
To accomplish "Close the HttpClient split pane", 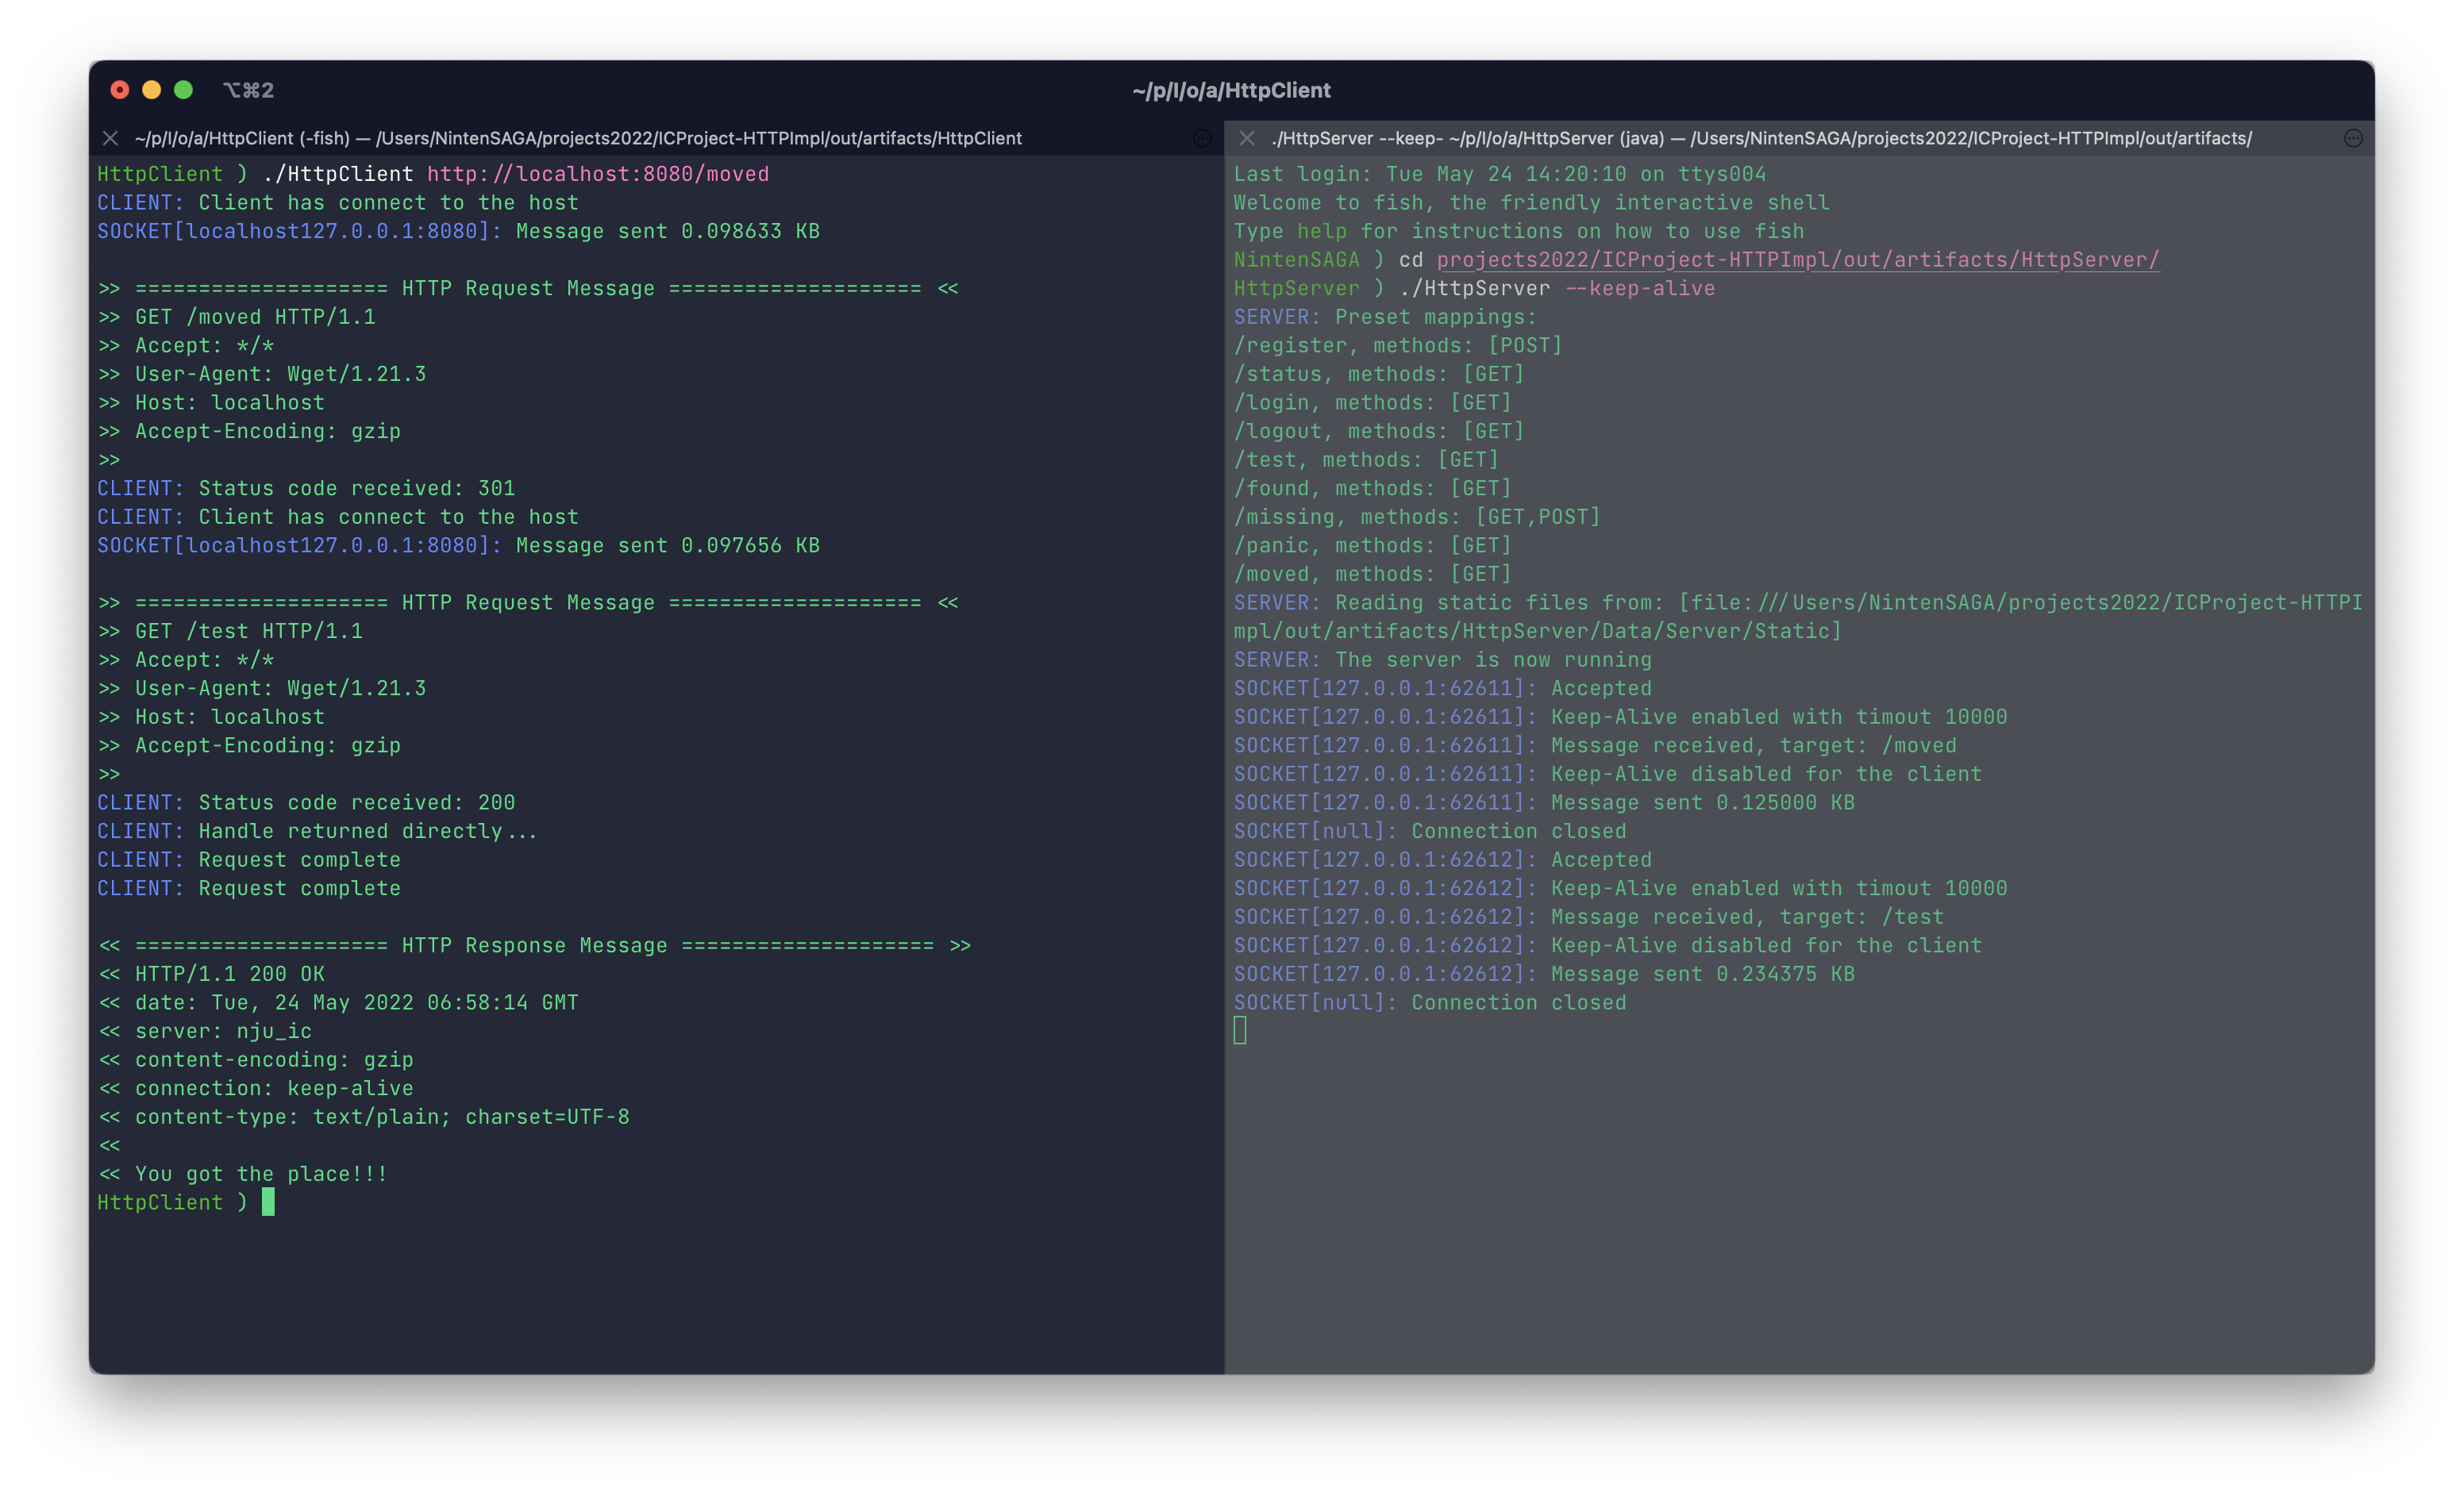I will (x=111, y=138).
